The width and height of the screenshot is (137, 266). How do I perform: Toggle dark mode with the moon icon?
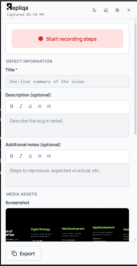coord(94,10)
